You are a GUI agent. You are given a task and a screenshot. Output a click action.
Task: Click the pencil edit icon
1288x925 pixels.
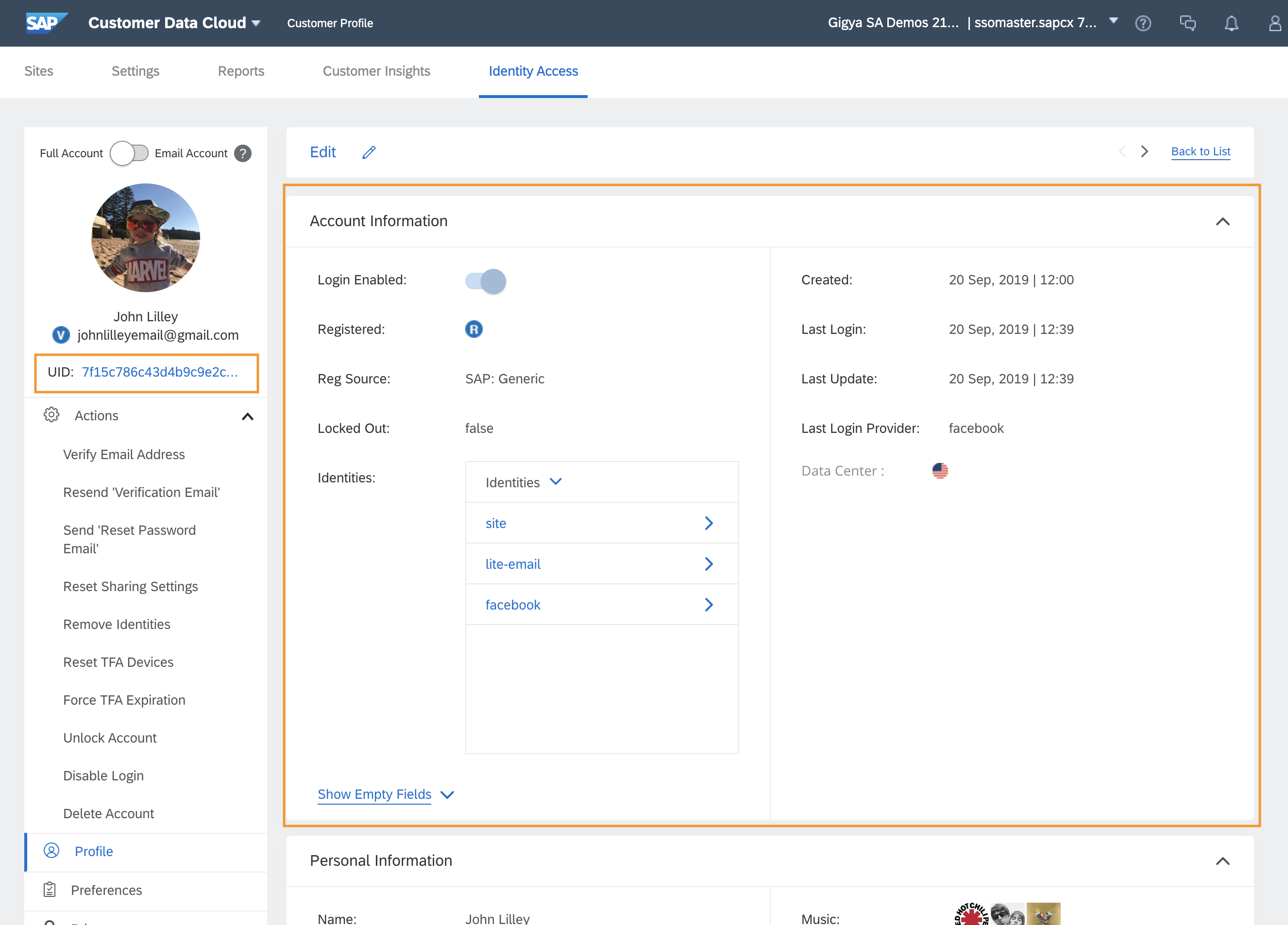tap(369, 152)
